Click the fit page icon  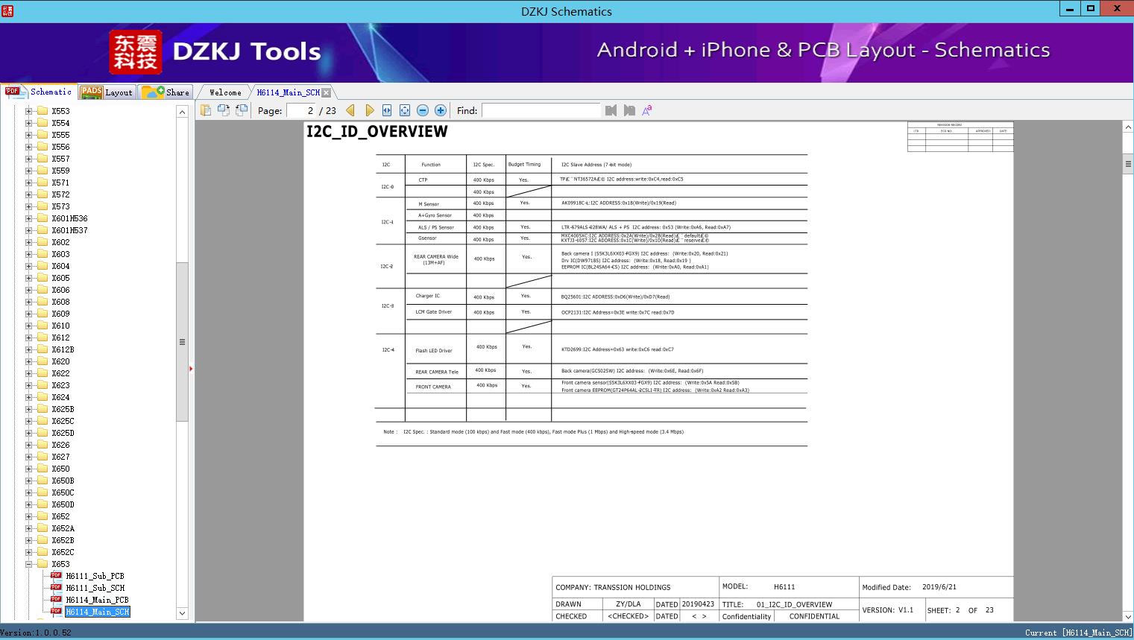(x=405, y=110)
